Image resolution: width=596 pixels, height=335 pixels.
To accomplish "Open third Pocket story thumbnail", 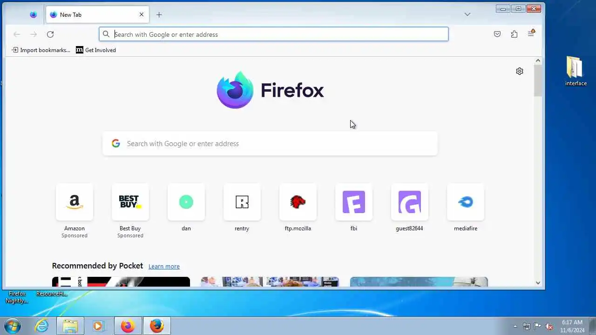I will (419, 282).
